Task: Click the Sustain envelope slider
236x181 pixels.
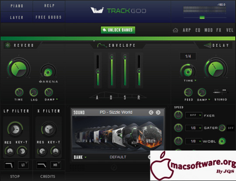Action: [x=125, y=70]
